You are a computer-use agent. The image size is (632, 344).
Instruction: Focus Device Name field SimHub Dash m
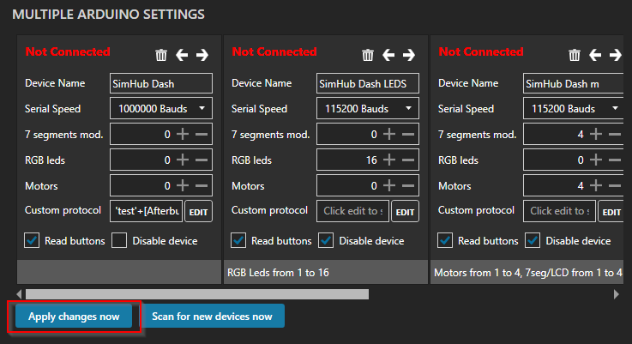click(573, 83)
